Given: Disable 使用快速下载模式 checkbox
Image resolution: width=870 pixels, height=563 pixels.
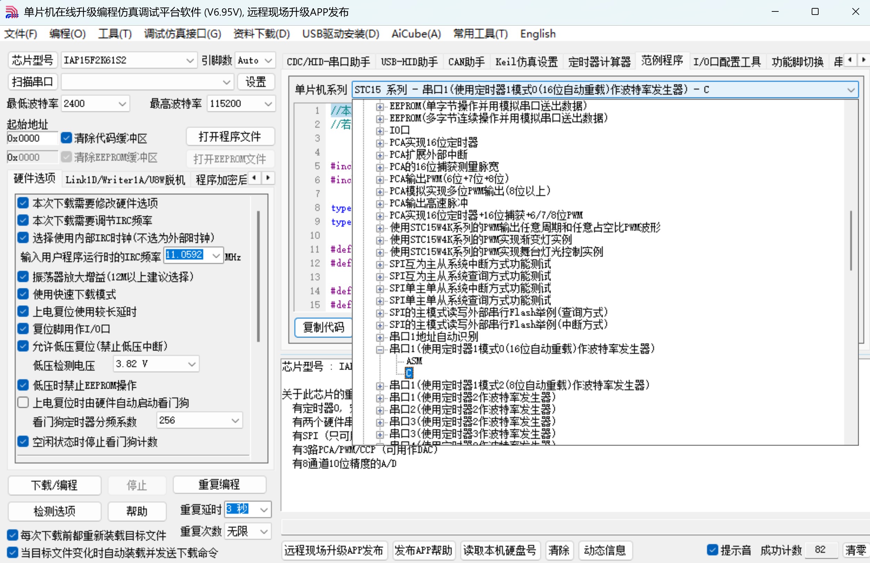Looking at the screenshot, I should (23, 294).
